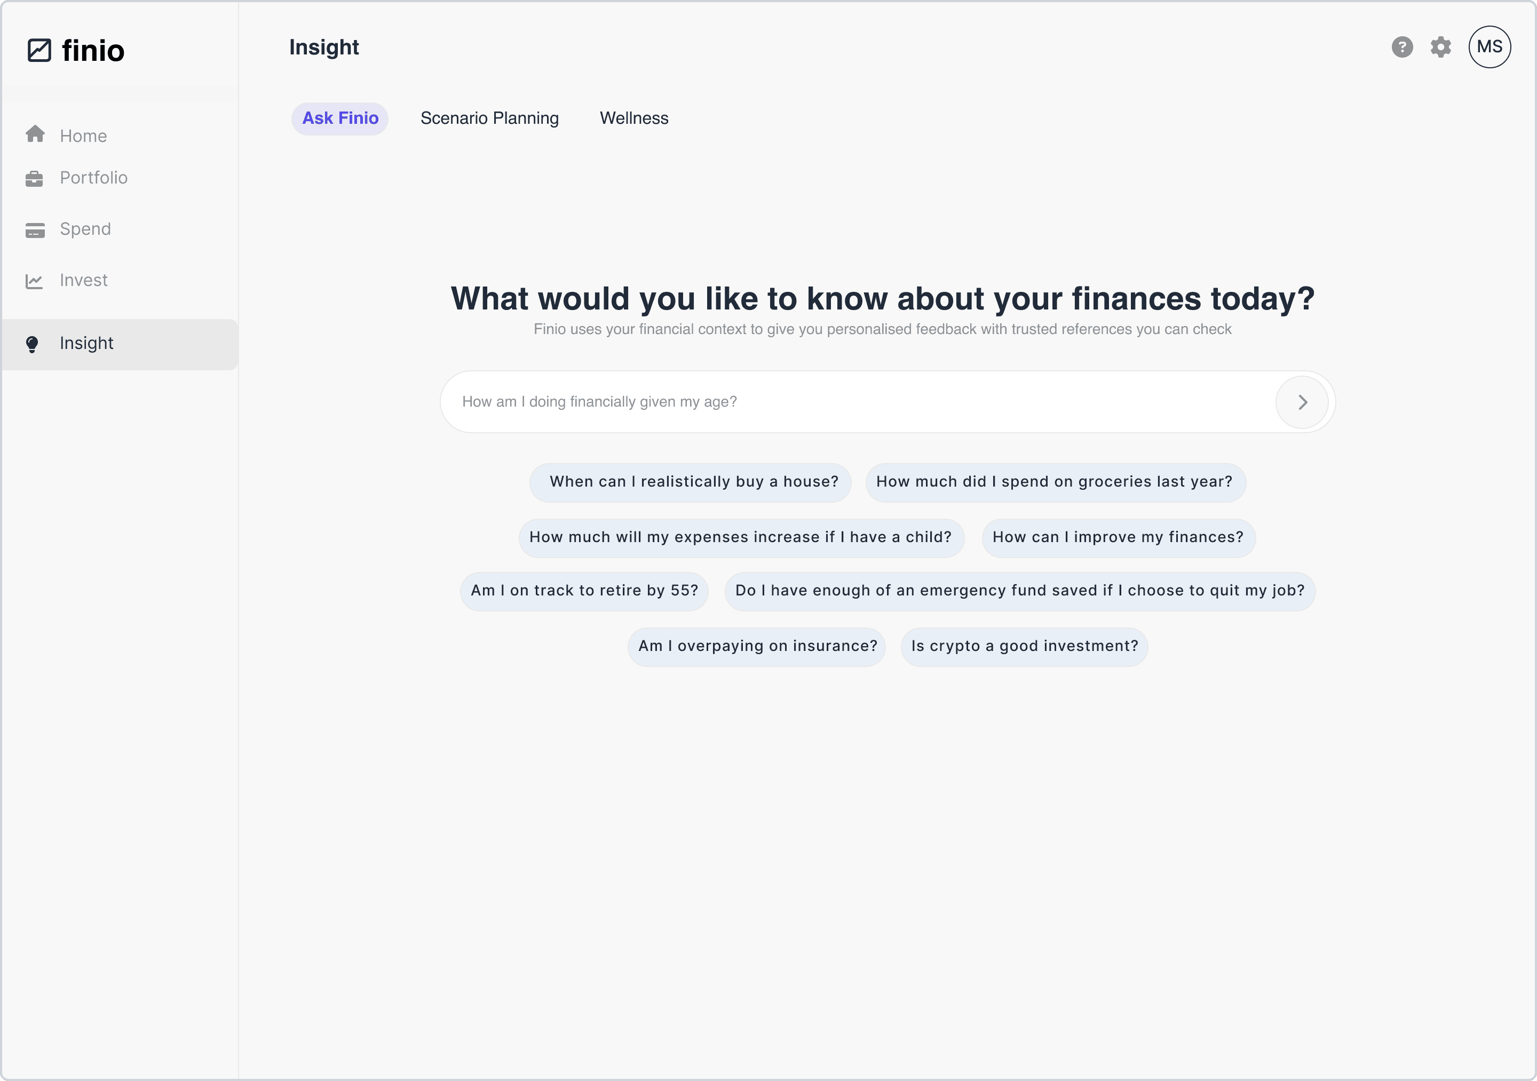Select the Ask Finio tab
The image size is (1537, 1081).
[x=340, y=118]
